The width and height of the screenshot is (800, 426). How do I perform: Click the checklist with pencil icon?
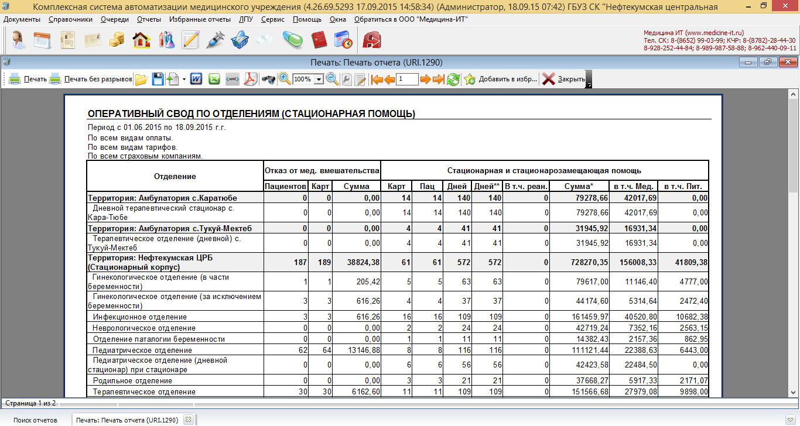(x=191, y=40)
